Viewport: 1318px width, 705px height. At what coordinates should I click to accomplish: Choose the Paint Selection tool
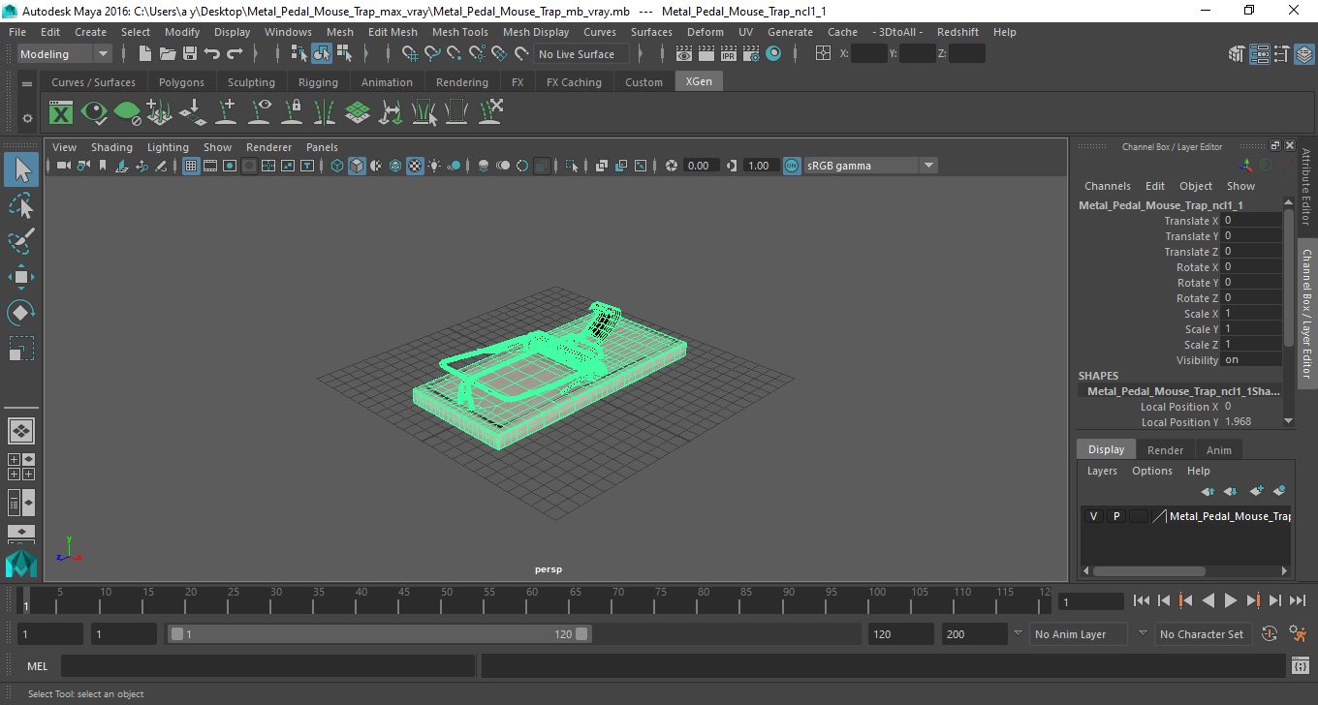(x=21, y=241)
